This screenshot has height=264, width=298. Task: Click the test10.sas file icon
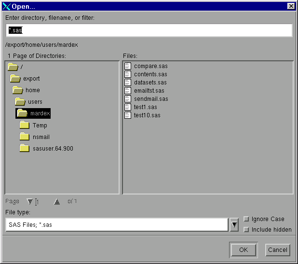tap(128, 115)
